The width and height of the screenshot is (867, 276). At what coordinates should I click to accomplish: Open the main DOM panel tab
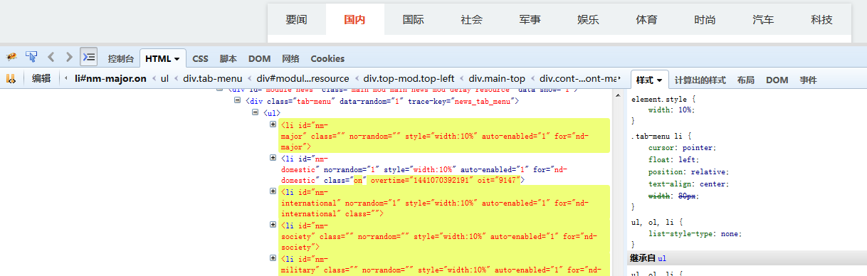(259, 58)
